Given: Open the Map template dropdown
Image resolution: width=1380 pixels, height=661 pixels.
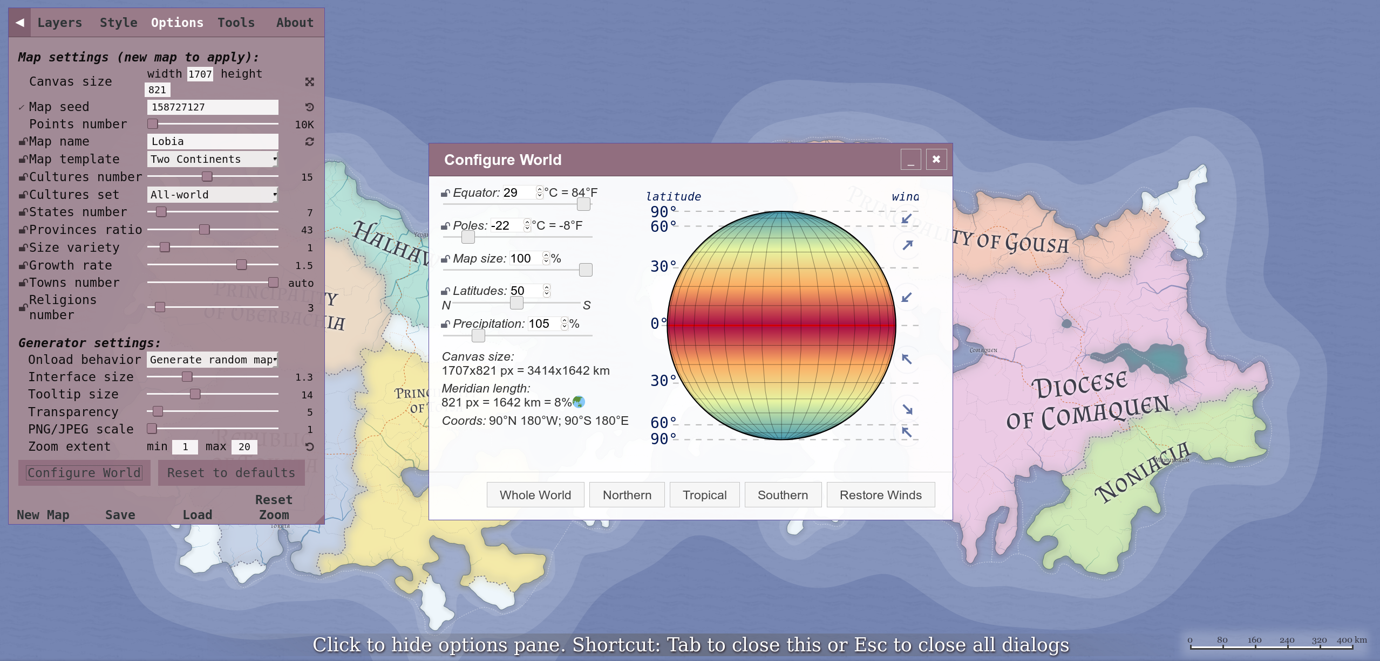Looking at the screenshot, I should pyautogui.click(x=213, y=159).
